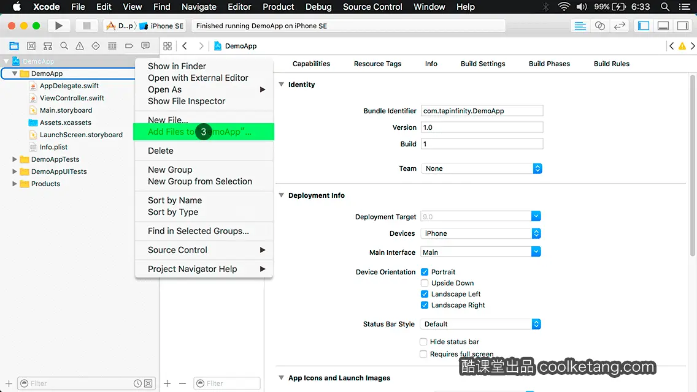Enable Hide status bar
697x392 pixels.
coord(423,341)
